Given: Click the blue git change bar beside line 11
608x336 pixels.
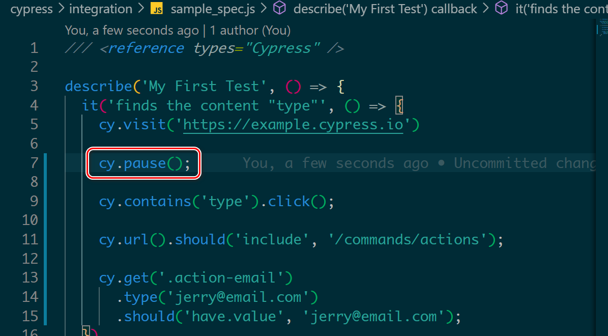Looking at the screenshot, I should point(46,239).
